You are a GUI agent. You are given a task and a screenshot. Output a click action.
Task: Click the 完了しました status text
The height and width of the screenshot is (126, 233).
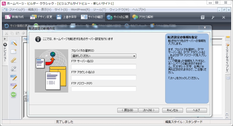[64, 122]
